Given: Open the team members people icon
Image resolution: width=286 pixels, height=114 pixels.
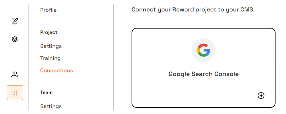Looking at the screenshot, I should click(15, 74).
